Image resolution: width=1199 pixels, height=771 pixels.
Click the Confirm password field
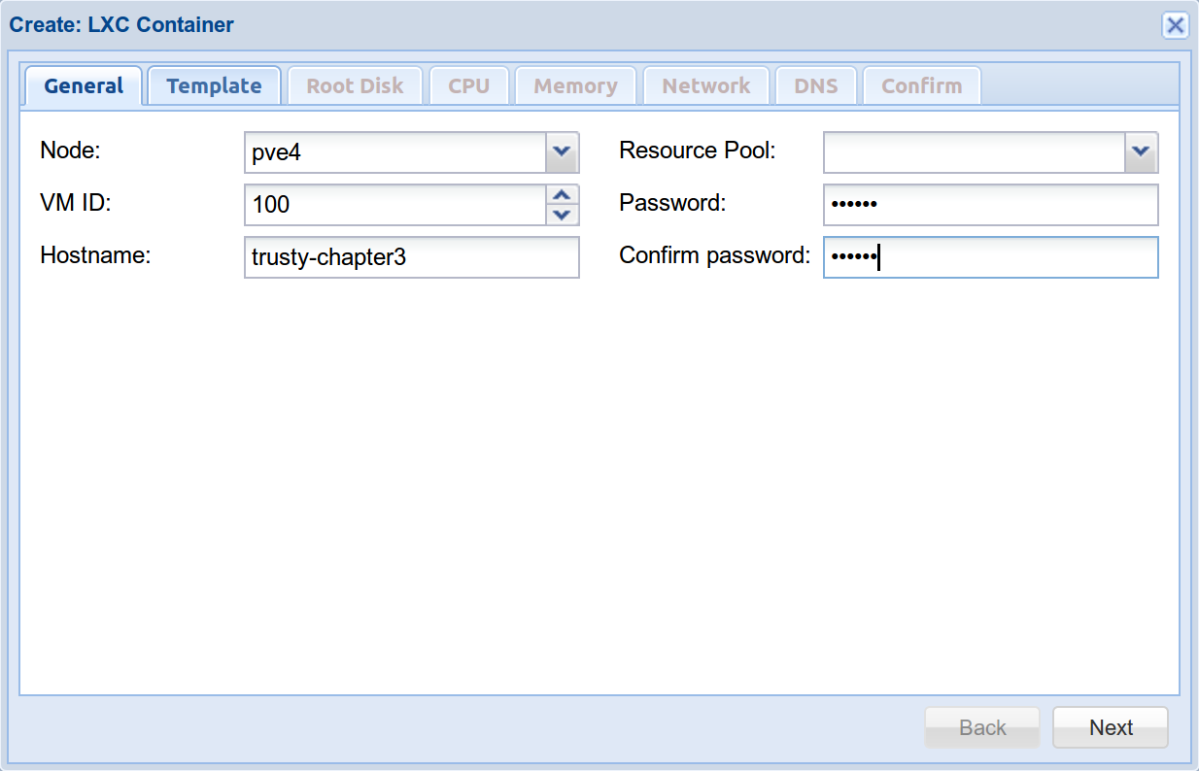pyautogui.click(x=991, y=257)
